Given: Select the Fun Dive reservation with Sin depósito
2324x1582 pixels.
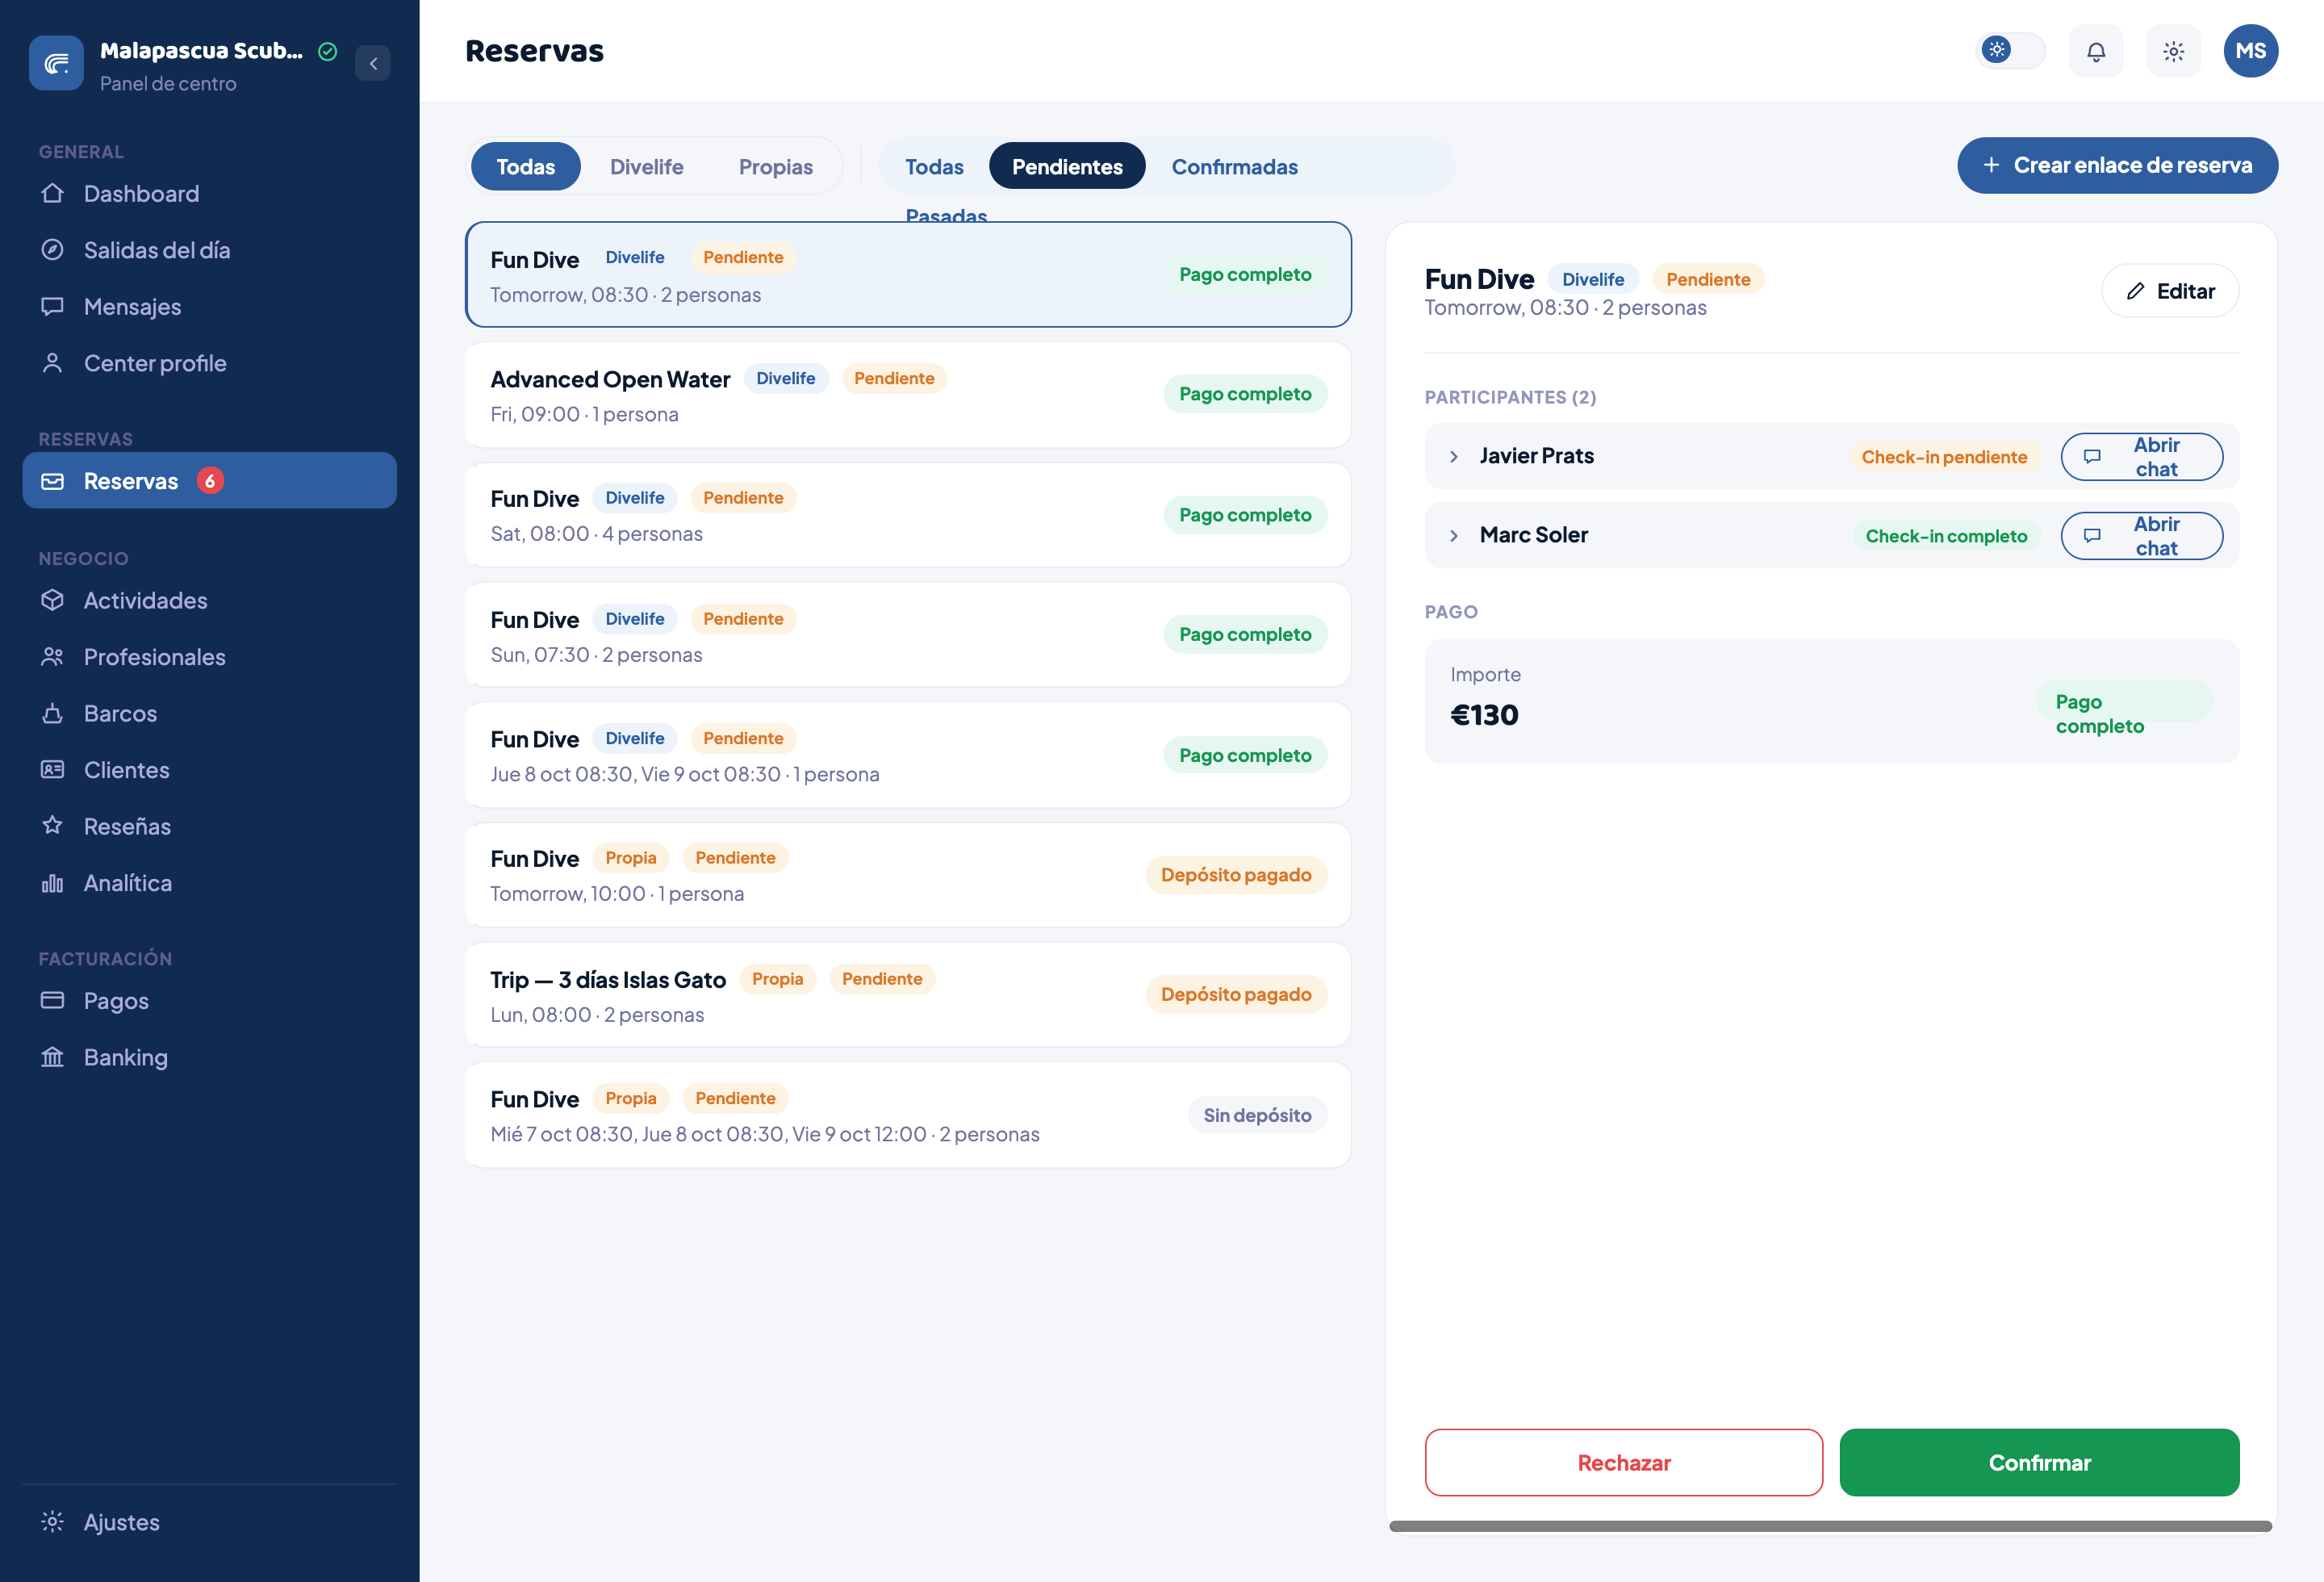Looking at the screenshot, I should coord(908,1115).
